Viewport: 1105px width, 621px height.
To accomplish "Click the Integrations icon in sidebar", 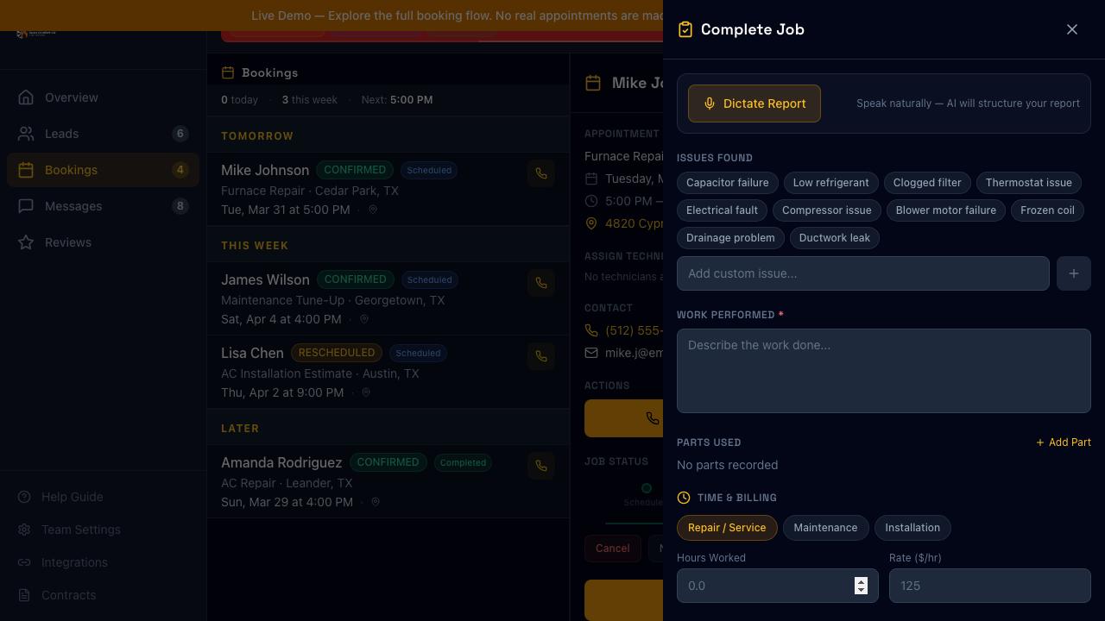I will (24, 562).
